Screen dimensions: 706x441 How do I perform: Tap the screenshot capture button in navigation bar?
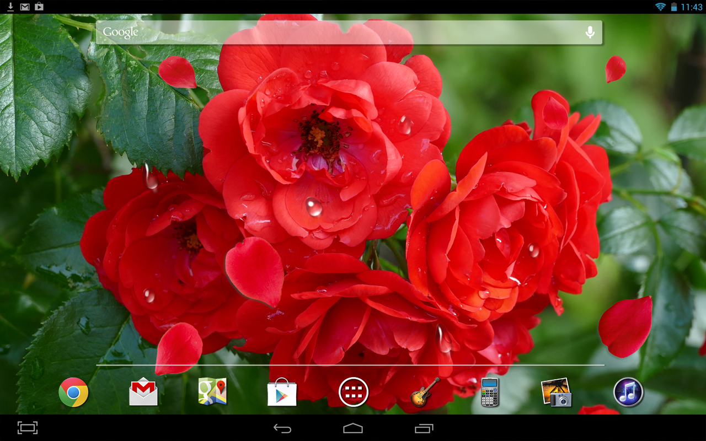pos(28,428)
